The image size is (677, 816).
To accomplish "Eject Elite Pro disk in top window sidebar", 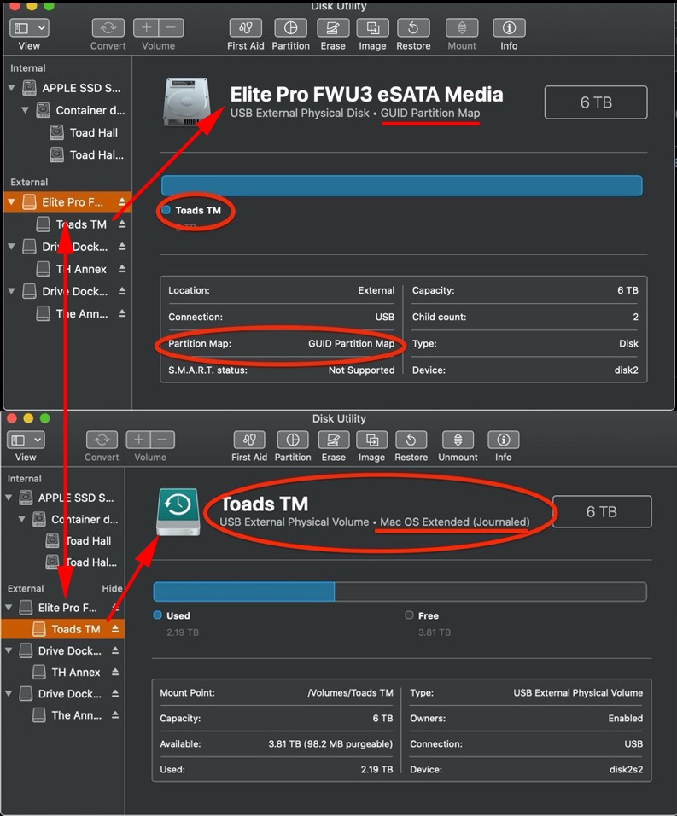I will pos(122,202).
